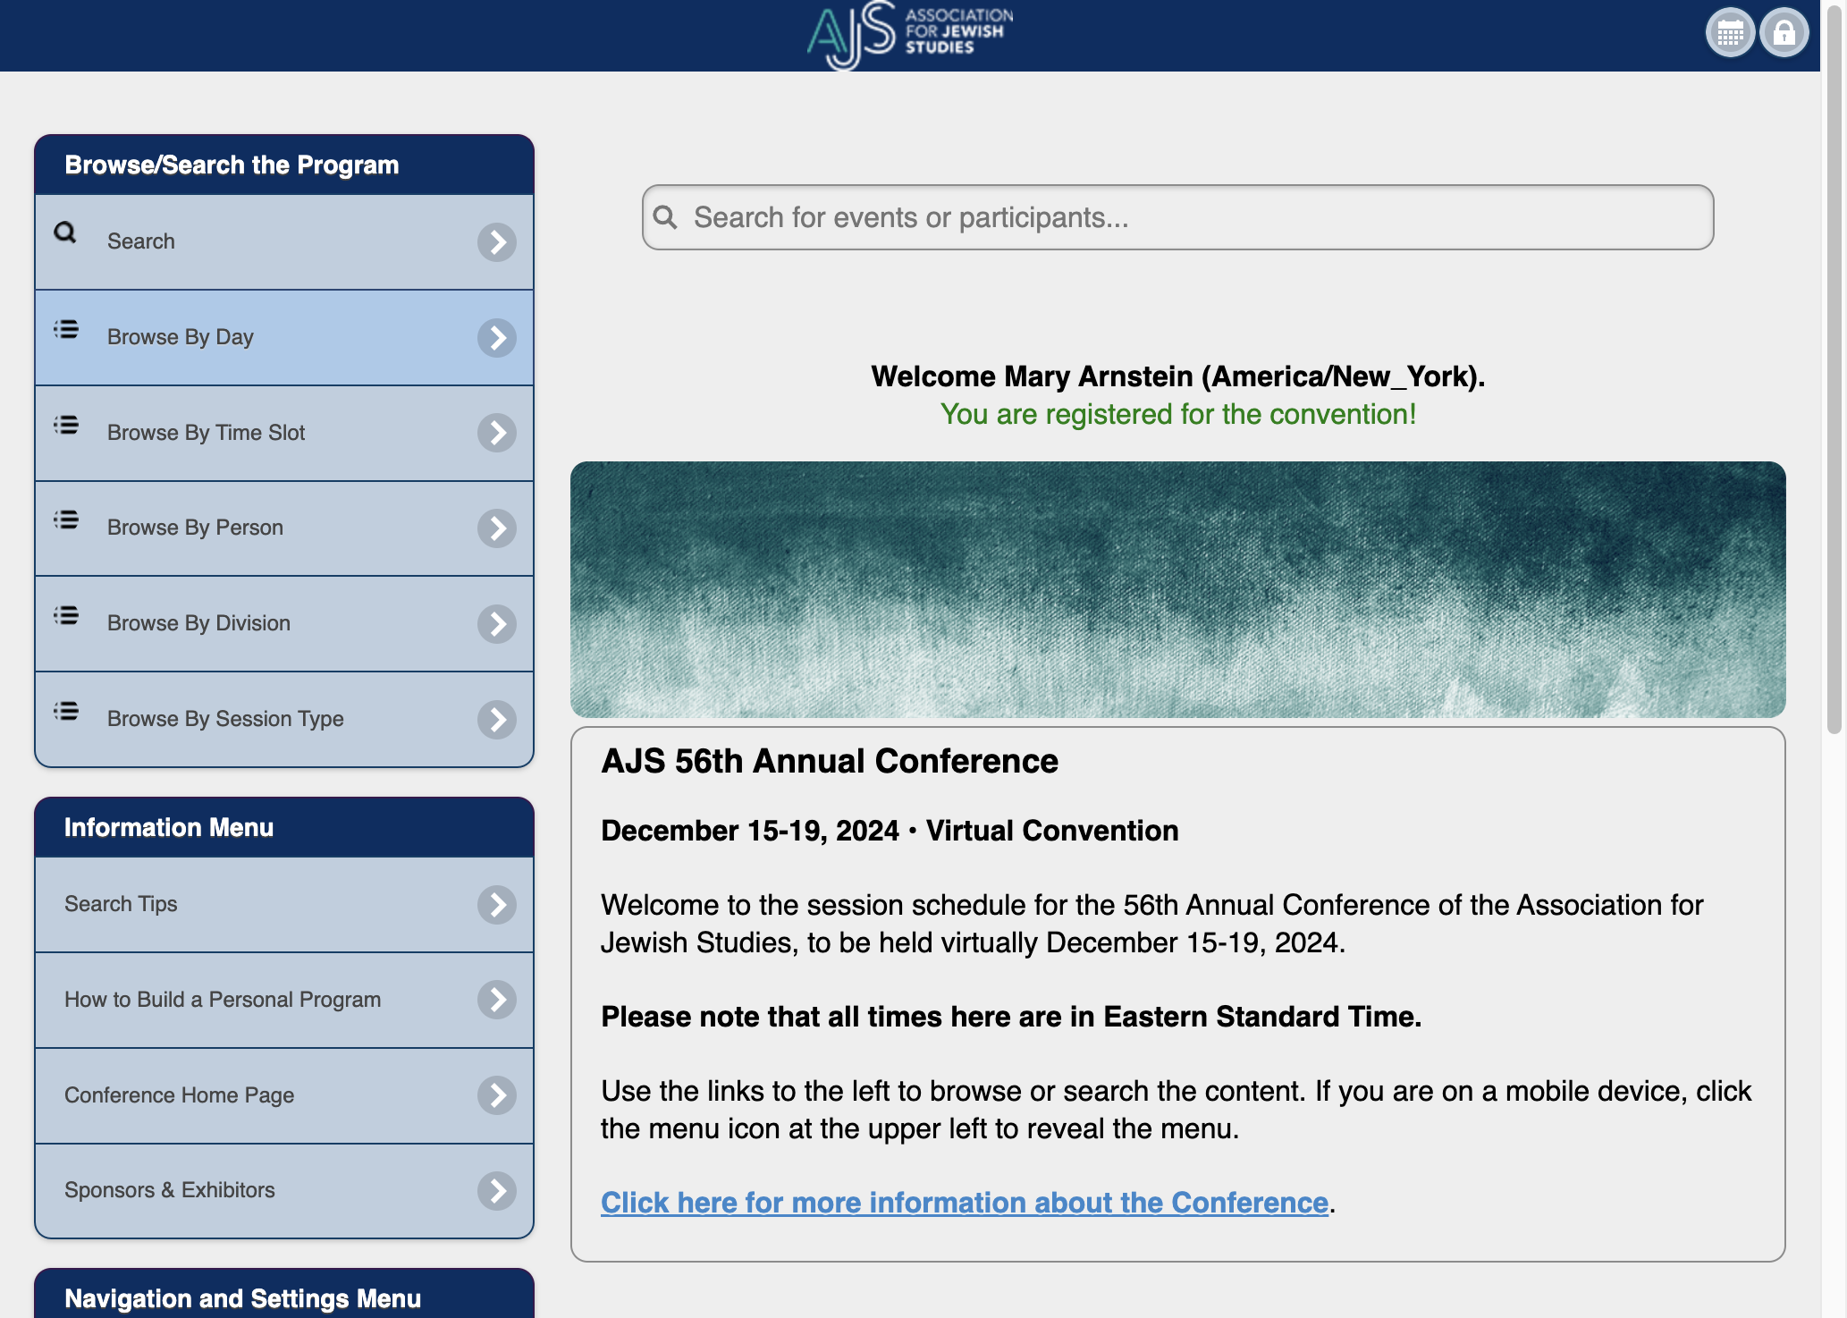Click the magnifier icon inside the search field
The height and width of the screenshot is (1318, 1847).
click(x=665, y=216)
